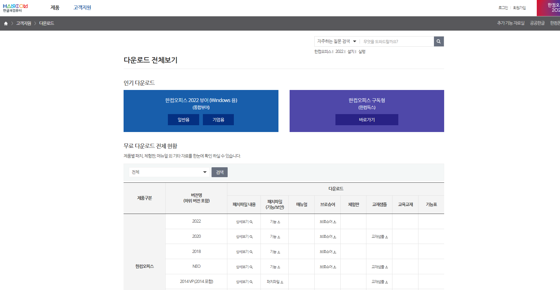The height and width of the screenshot is (290, 560).
Task: Open the 제품 menu in the header
Action: 55,7
